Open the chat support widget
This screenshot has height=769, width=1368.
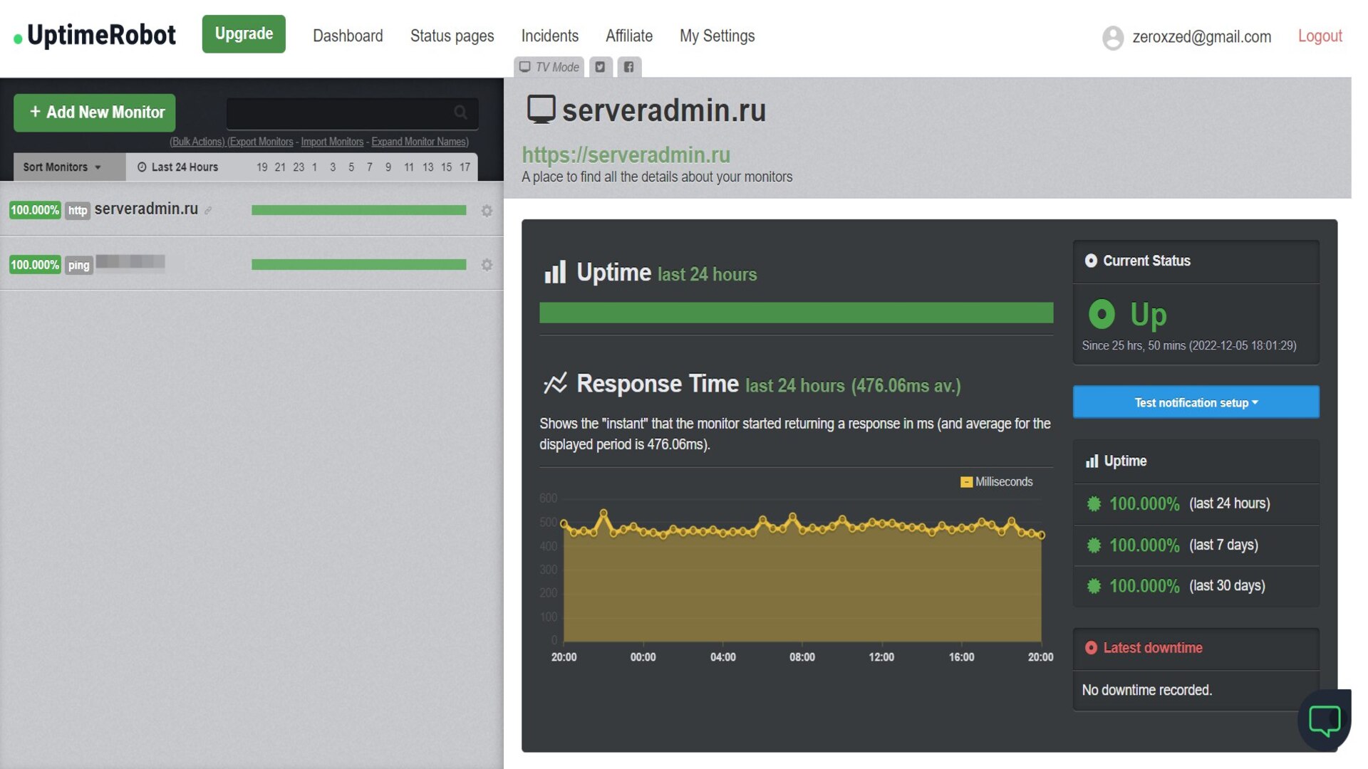[1325, 720]
